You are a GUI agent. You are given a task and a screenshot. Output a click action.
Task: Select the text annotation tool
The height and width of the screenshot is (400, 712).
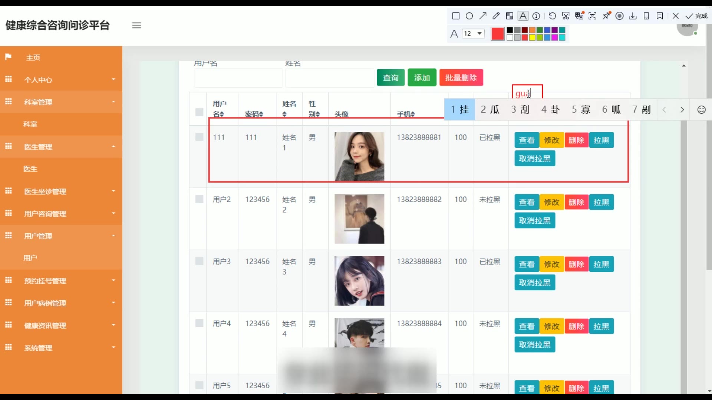[523, 16]
